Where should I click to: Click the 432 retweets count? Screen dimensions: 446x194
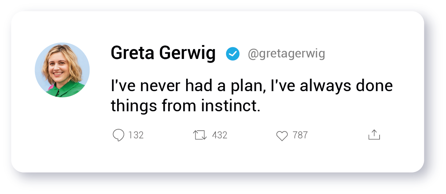coord(220,135)
